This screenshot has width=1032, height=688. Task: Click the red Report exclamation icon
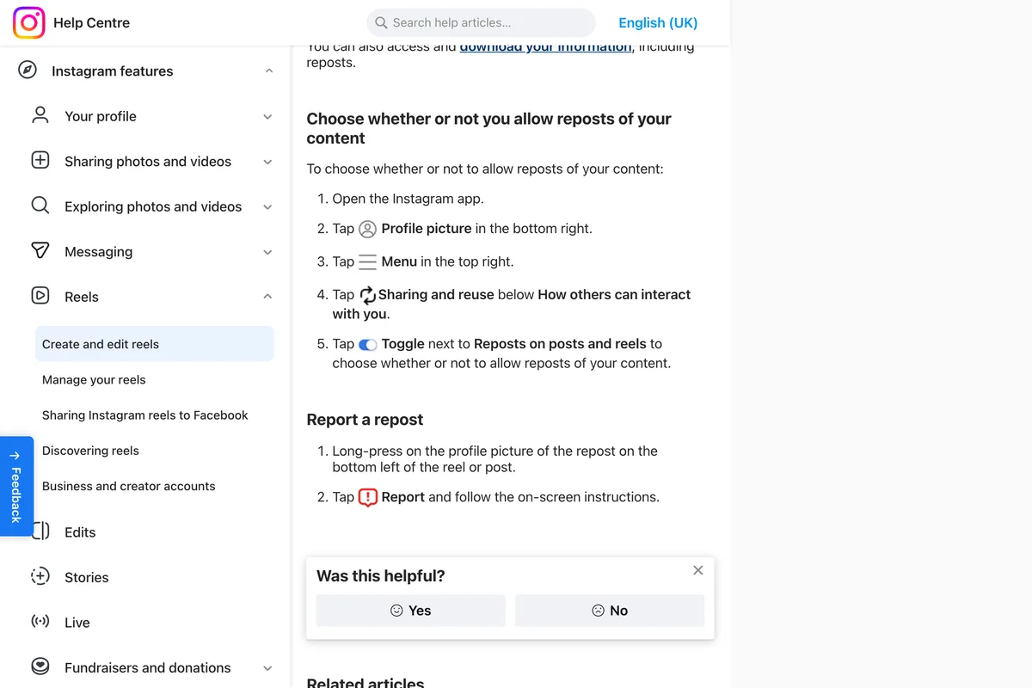(367, 497)
